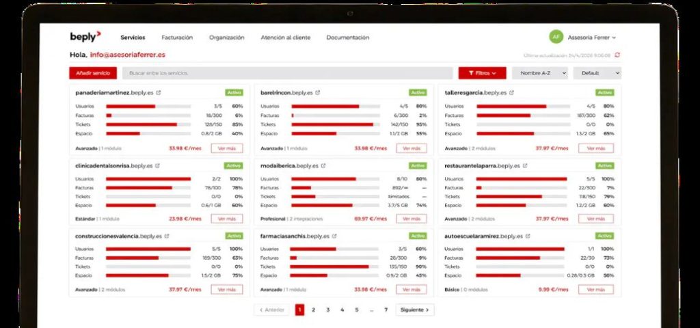Open Facturación menu item

click(177, 38)
